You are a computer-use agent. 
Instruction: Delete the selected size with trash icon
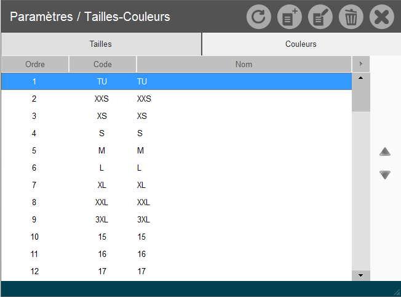[351, 17]
